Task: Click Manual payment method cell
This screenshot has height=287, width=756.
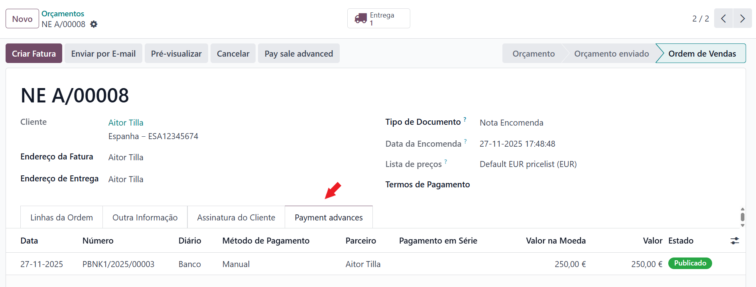Action: click(236, 264)
